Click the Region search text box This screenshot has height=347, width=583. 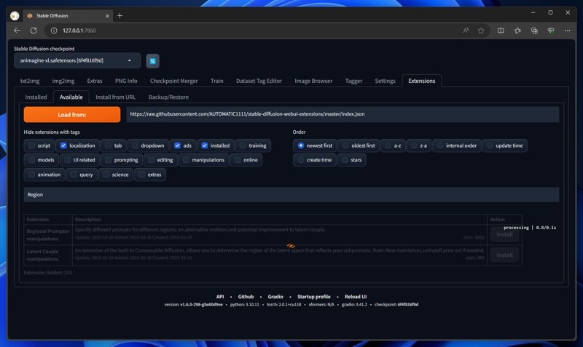coord(291,195)
